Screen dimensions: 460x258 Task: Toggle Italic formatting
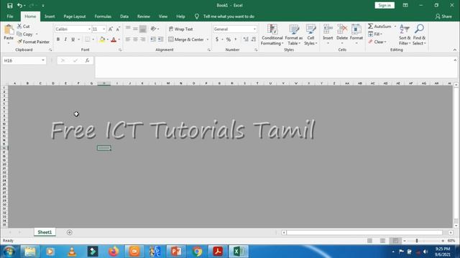(65, 39)
